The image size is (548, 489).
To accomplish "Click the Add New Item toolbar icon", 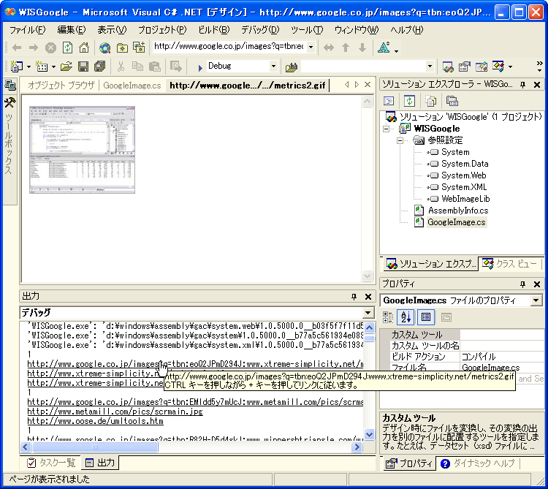I will click(42, 66).
